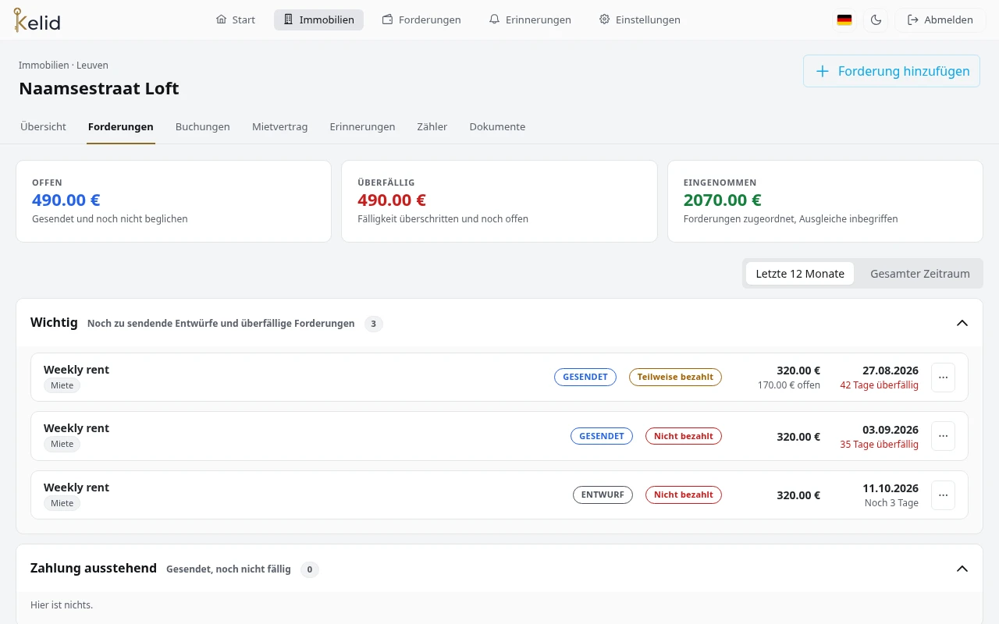
Task: Open Einstellungen gear in top navigation
Action: 640,20
